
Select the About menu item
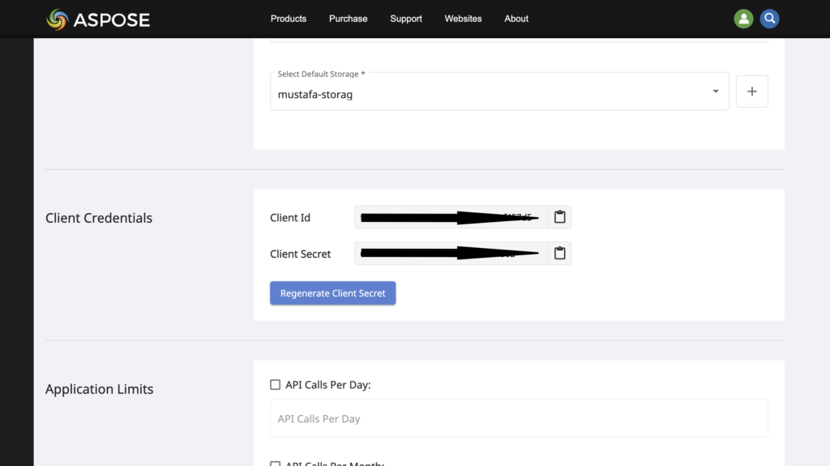(x=516, y=19)
